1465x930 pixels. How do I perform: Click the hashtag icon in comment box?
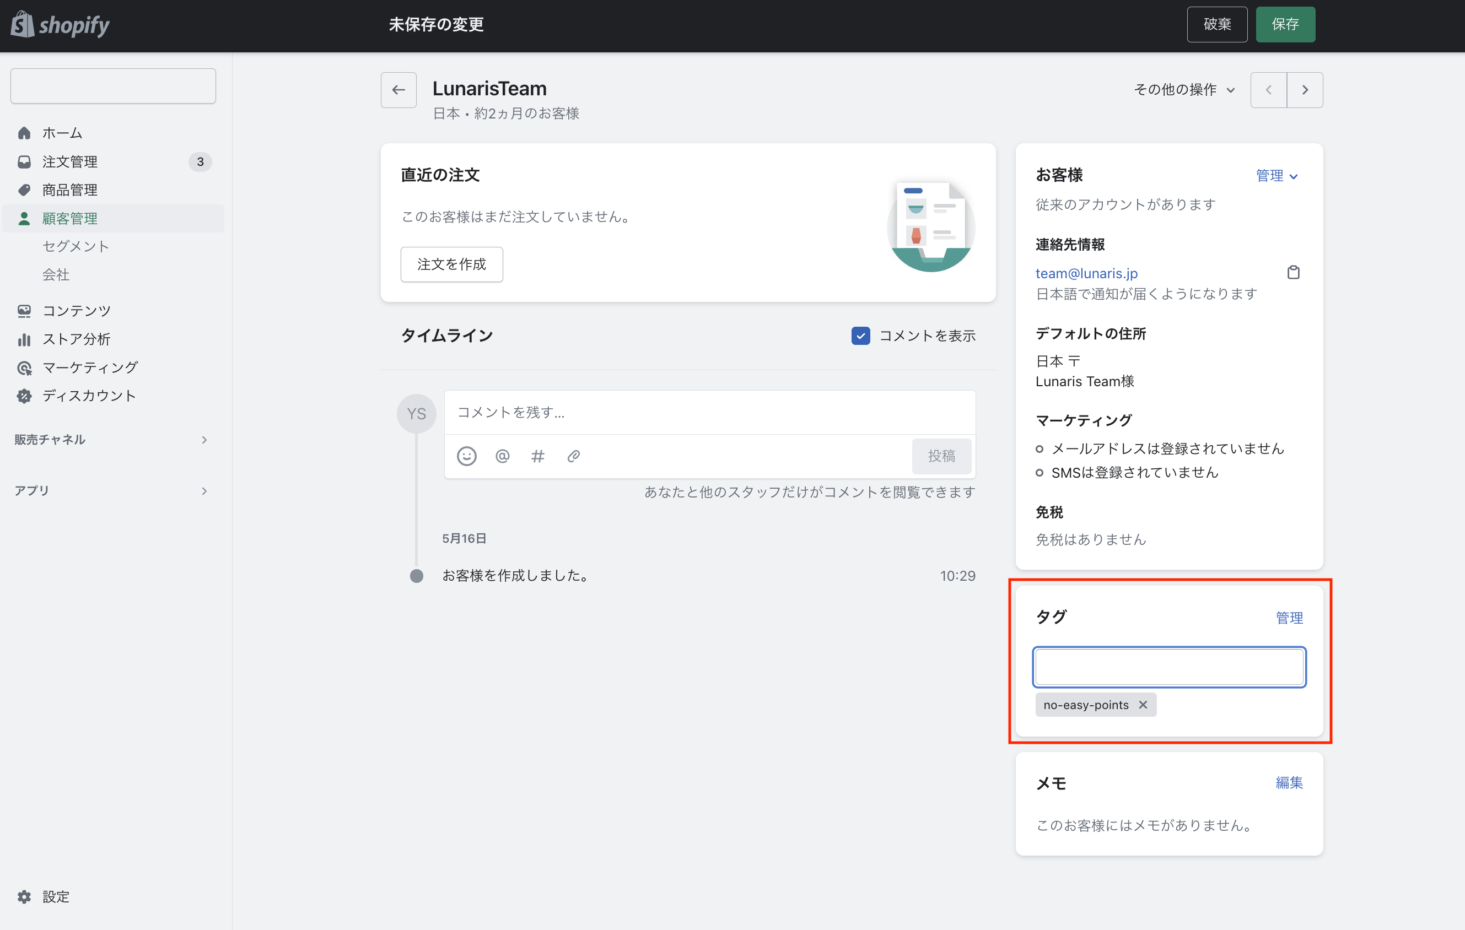(537, 456)
